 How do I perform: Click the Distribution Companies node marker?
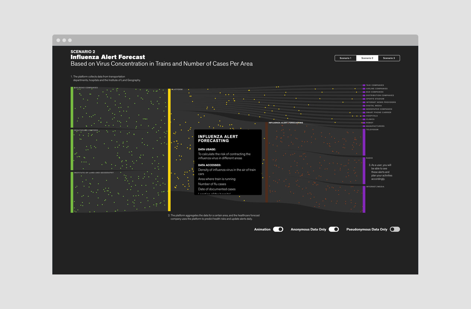tap(364, 96)
